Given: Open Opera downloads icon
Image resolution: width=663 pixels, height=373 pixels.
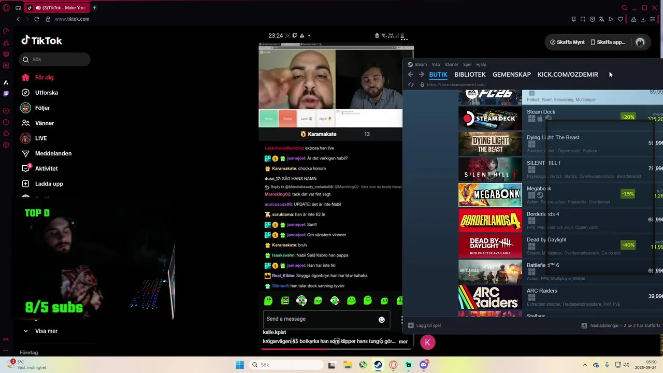Looking at the screenshot, I should [643, 19].
